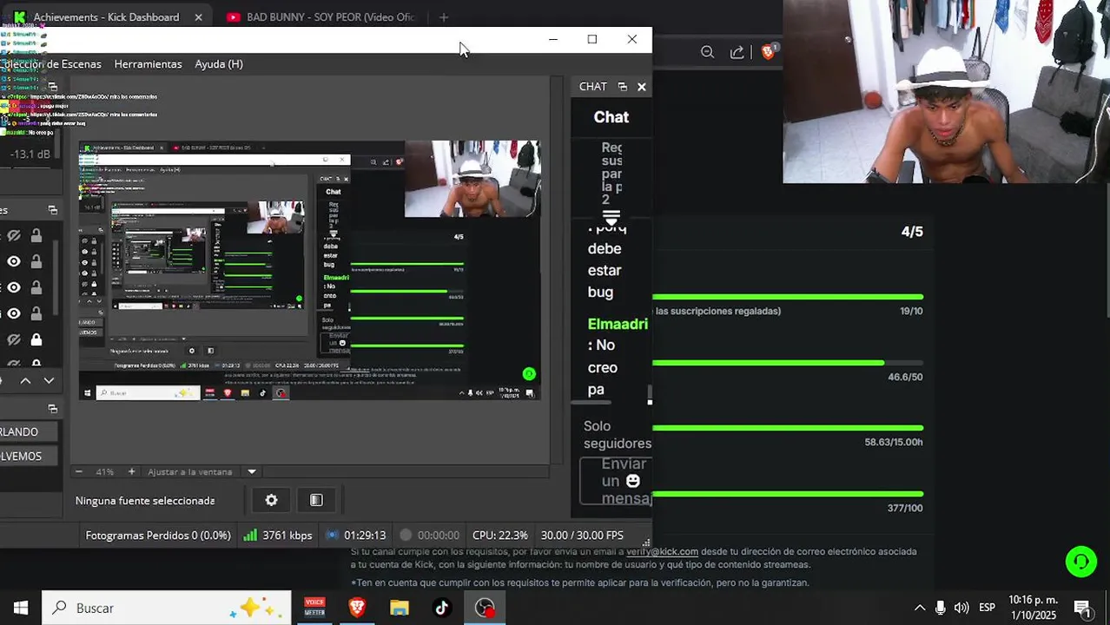Jump to newest chat message arrow

(x=611, y=217)
